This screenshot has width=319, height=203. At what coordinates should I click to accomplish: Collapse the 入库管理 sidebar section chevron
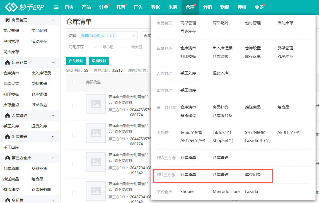53,115
